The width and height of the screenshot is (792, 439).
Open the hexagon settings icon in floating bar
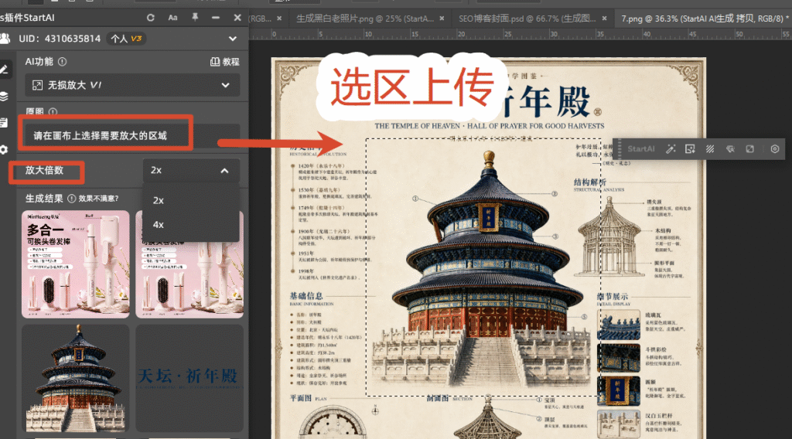coord(775,149)
